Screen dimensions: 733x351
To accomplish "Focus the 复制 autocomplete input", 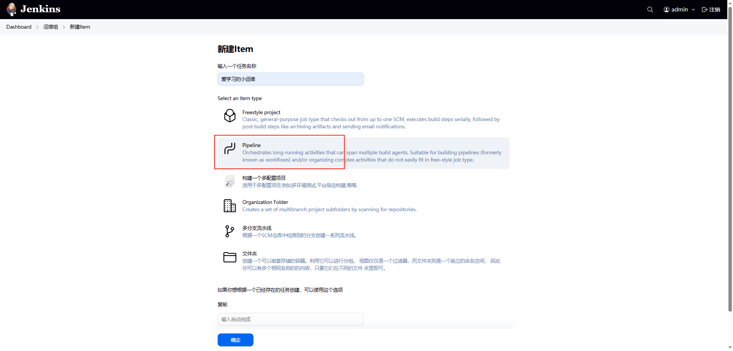I will pos(291,319).
